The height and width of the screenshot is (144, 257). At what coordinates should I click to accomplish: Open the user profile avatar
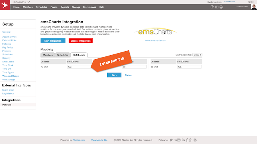click(254, 7)
